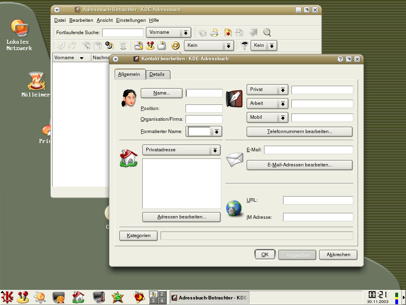Click the card with yellow arrow toolbar icon
The width and height of the screenshot is (406, 305).
[x=138, y=46]
